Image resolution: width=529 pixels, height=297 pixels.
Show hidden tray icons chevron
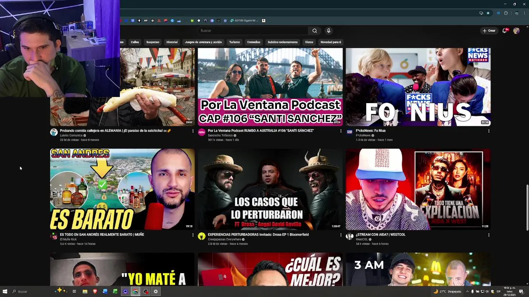pos(467,292)
